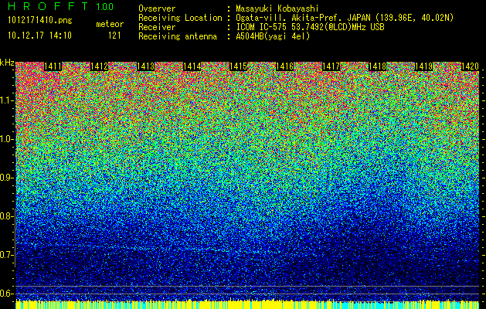Screen dimensions: 486x309
Task: Click the ICOM IC-575 receiver value
Action: pos(310,27)
